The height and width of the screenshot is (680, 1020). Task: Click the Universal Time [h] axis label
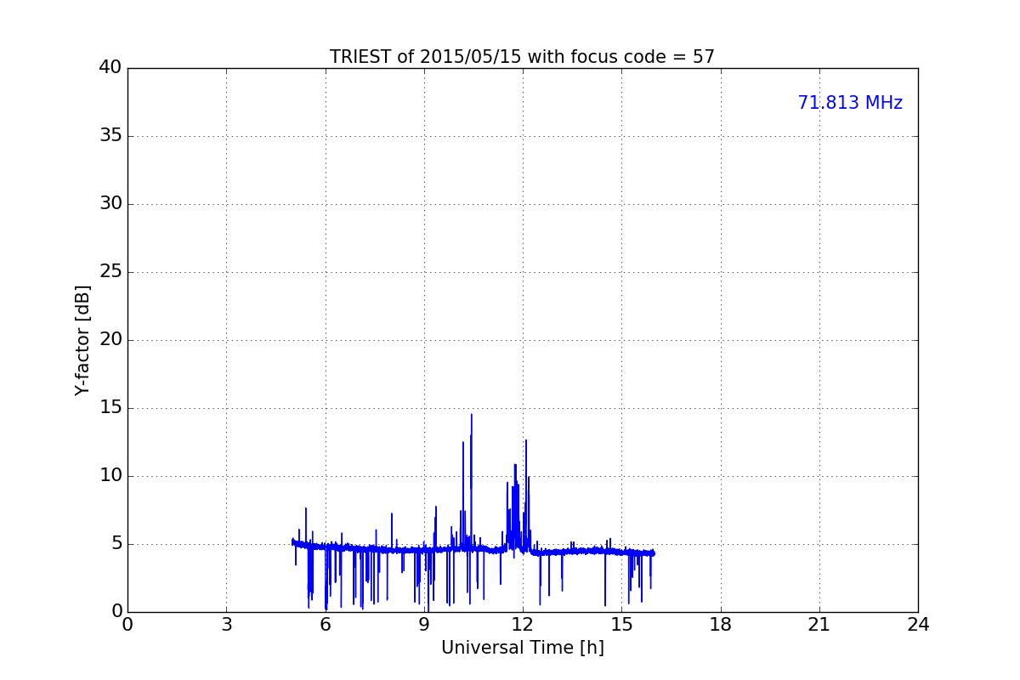[522, 648]
